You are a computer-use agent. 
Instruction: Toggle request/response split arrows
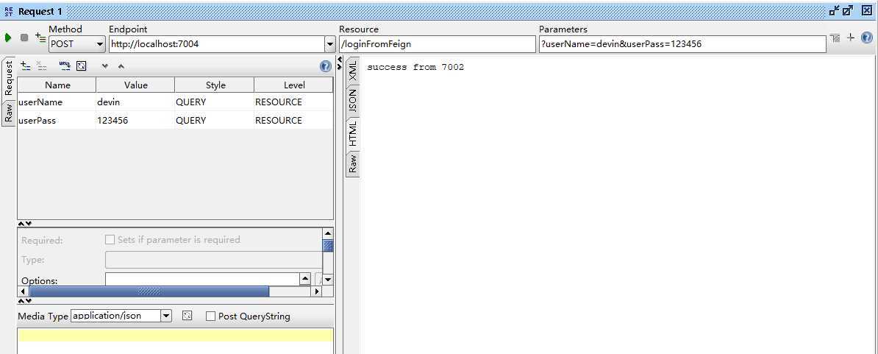pos(339,63)
